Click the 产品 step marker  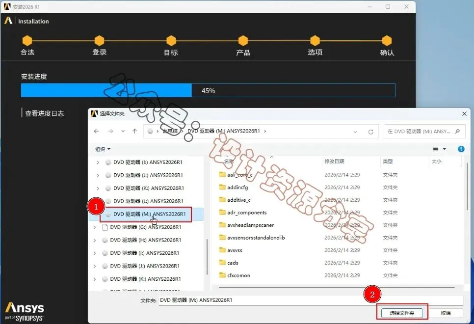(x=243, y=41)
